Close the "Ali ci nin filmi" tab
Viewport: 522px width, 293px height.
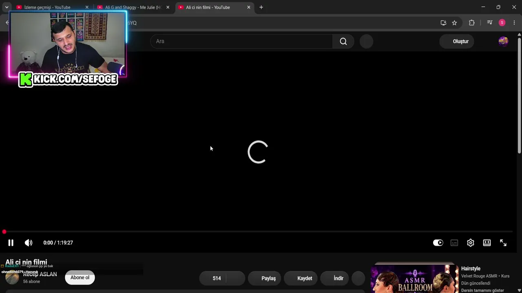249,7
